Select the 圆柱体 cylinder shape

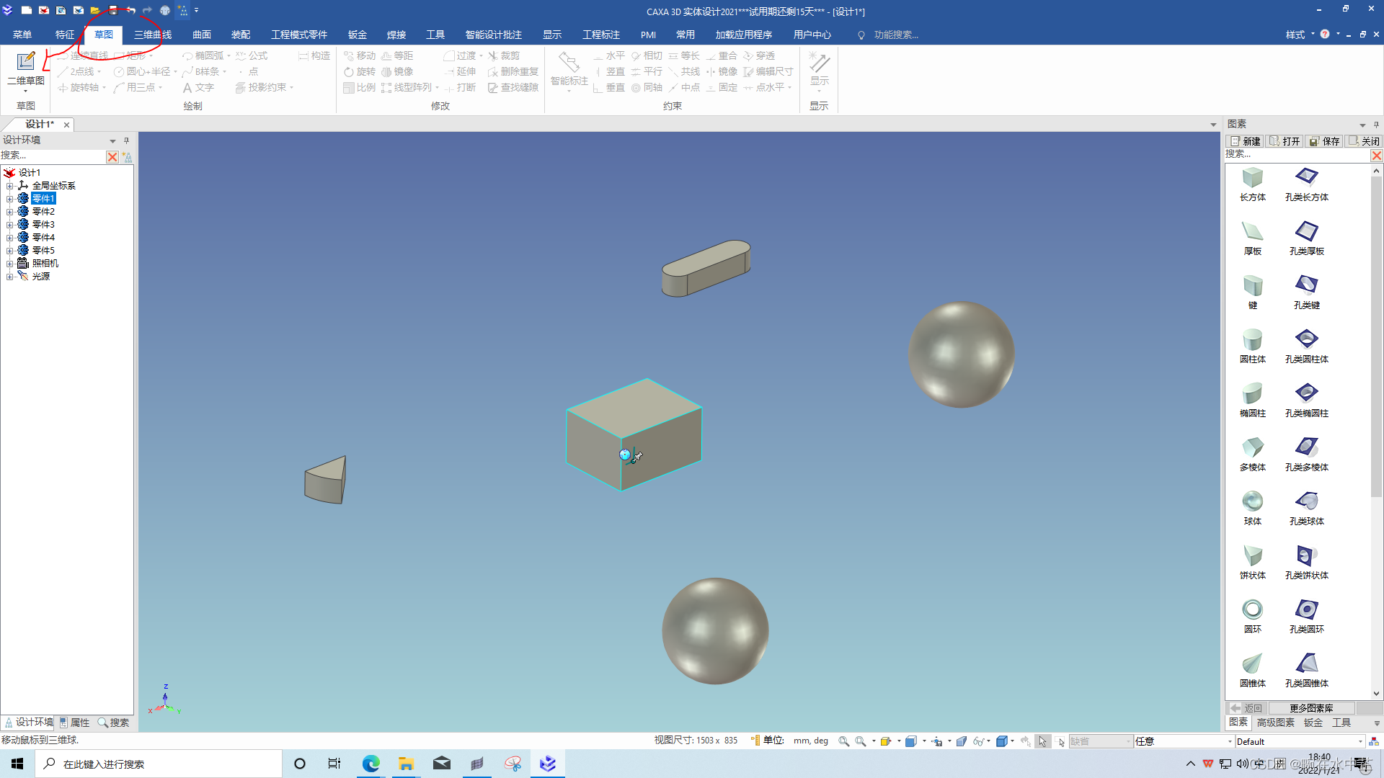point(1252,340)
